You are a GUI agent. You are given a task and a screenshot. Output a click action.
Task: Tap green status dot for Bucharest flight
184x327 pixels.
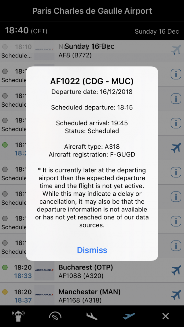(x=5, y=267)
